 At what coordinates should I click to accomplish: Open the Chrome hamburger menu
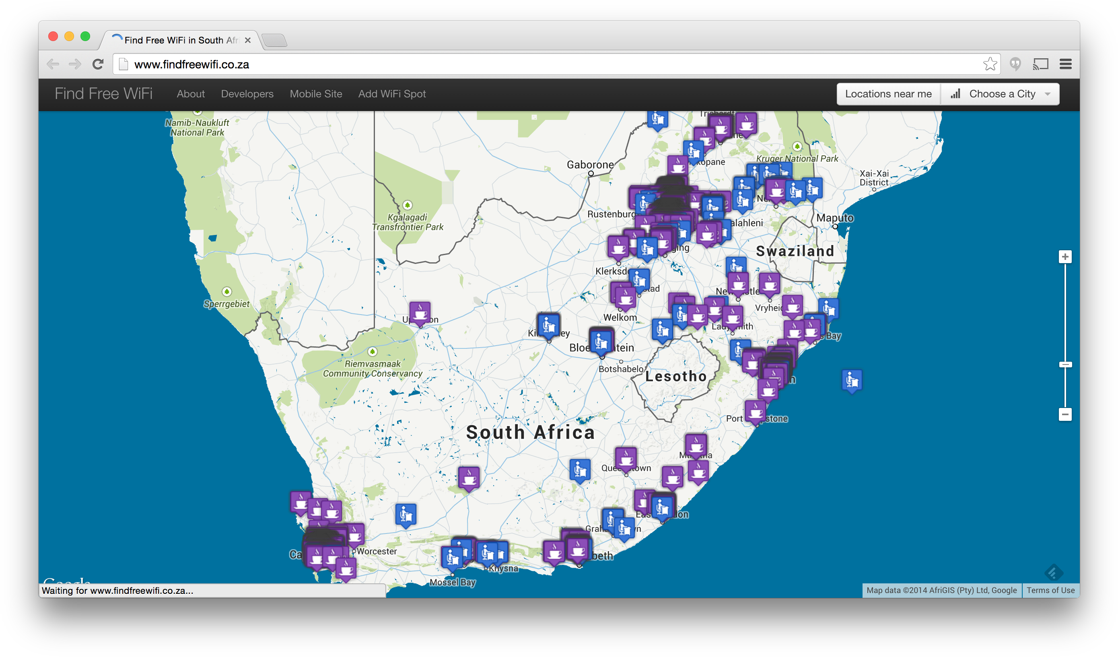click(1065, 64)
